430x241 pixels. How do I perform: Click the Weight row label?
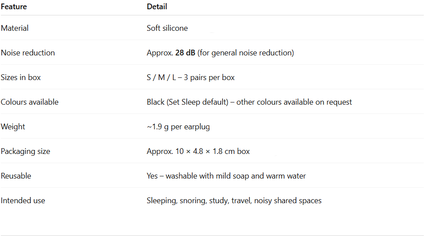point(13,127)
